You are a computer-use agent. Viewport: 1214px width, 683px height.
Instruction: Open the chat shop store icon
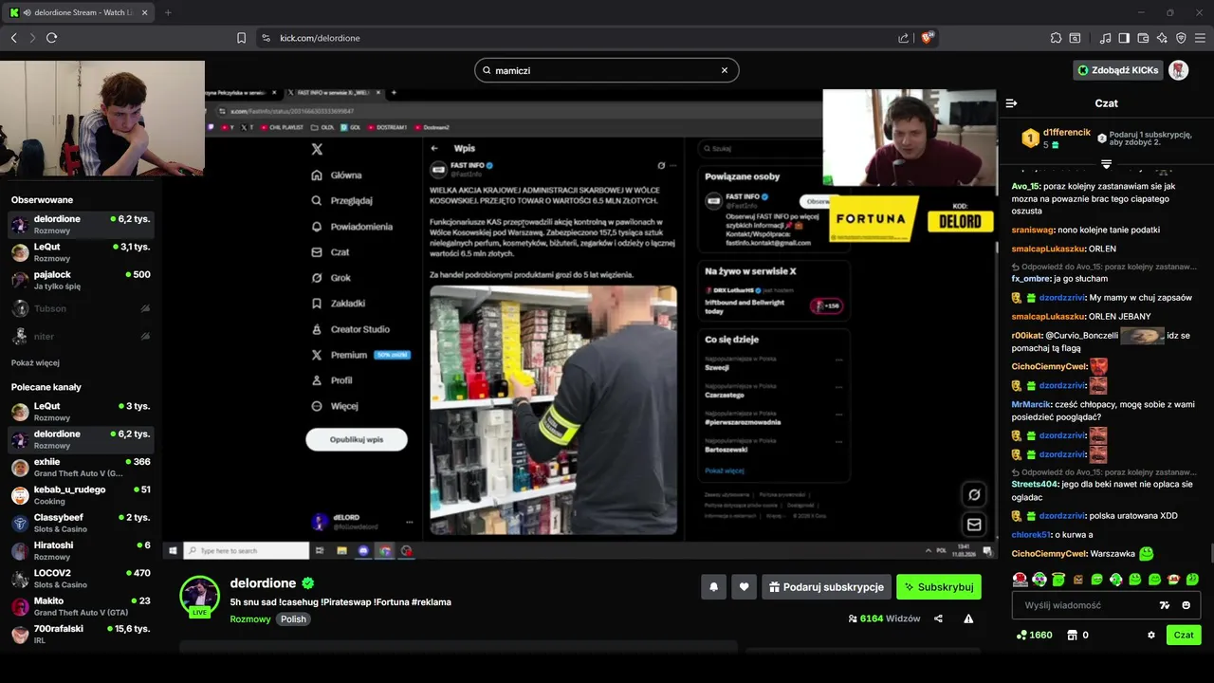point(1072,635)
